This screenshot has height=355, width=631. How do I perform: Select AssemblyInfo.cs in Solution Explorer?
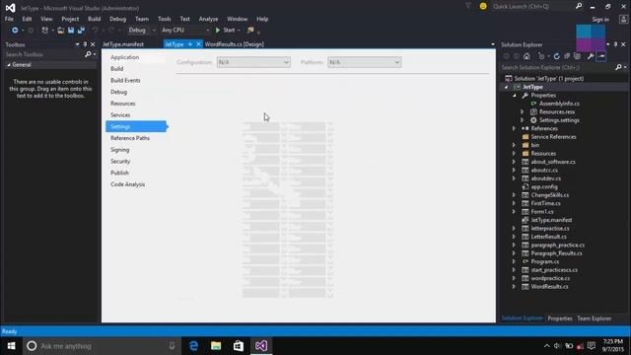(x=559, y=104)
